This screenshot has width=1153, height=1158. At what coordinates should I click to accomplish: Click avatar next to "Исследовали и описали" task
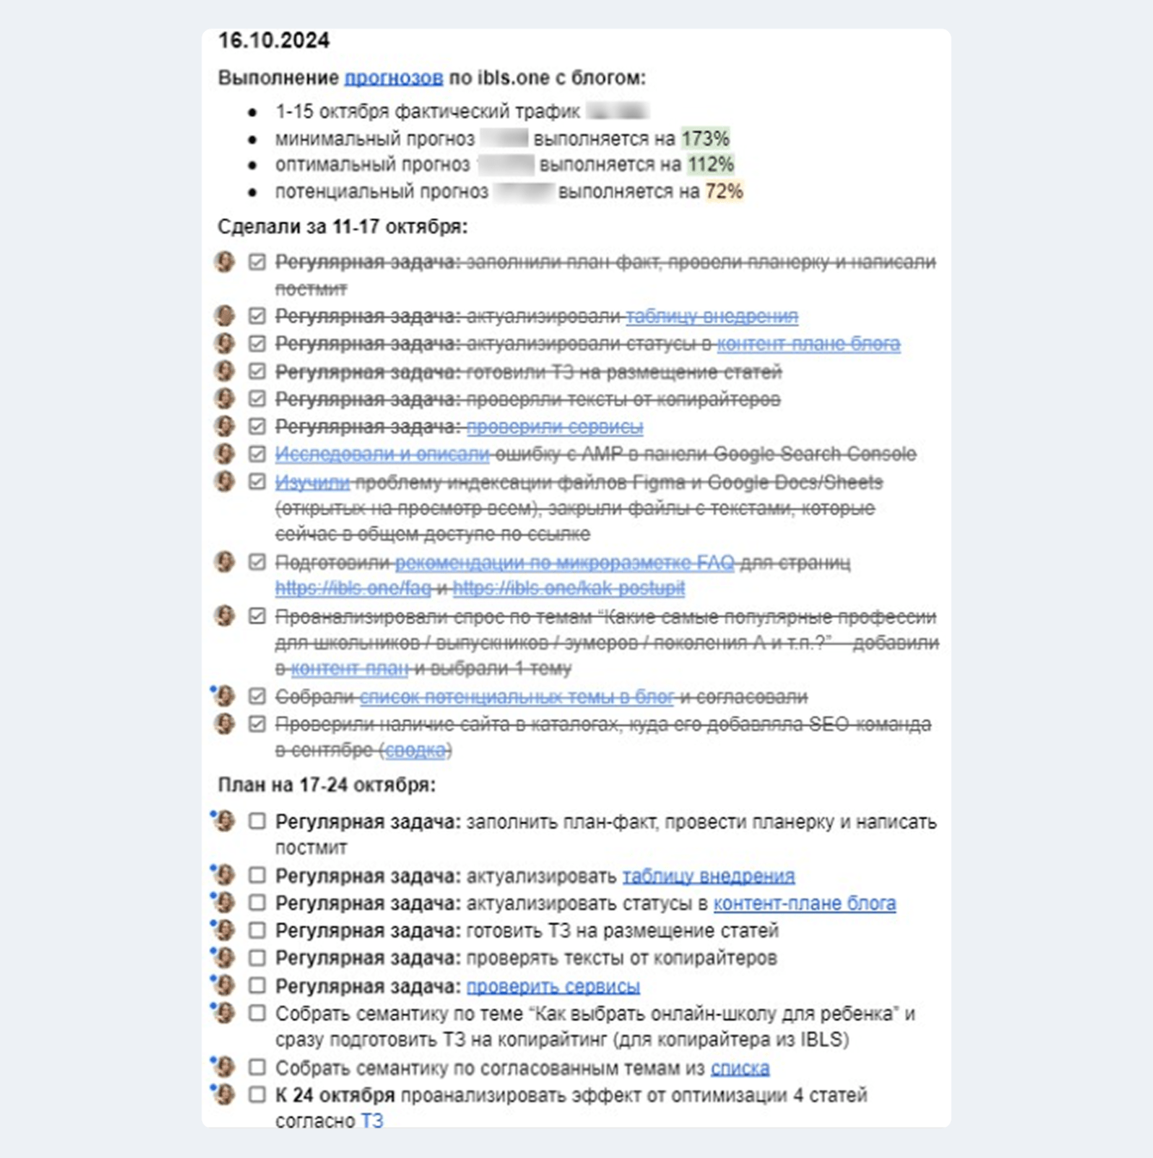coord(225,453)
